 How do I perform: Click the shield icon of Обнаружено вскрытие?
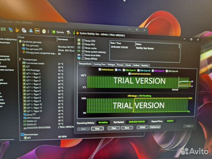pyautogui.click(x=24, y=52)
